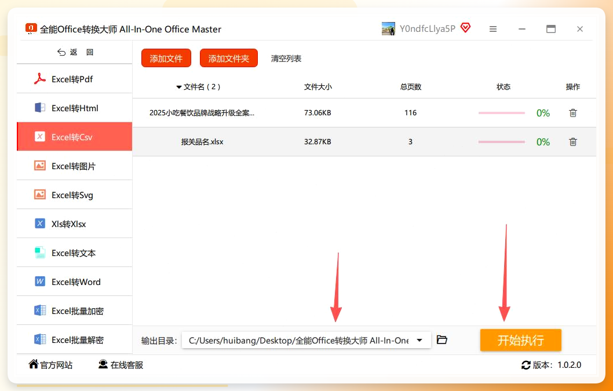Expand the output directory dropdown arrow

(419, 340)
